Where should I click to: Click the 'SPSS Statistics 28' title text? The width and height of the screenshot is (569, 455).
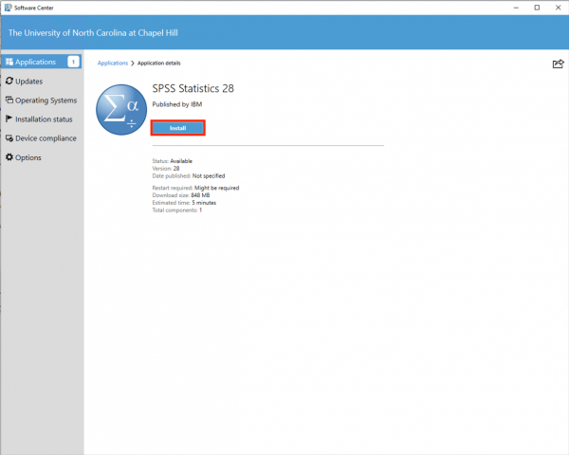pyautogui.click(x=193, y=88)
